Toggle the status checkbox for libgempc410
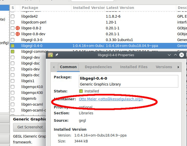Viewport: 187px width, 146px height. tap(13, 87)
